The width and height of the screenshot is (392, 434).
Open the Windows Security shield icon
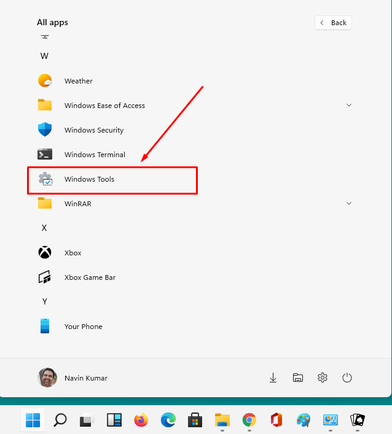45,130
